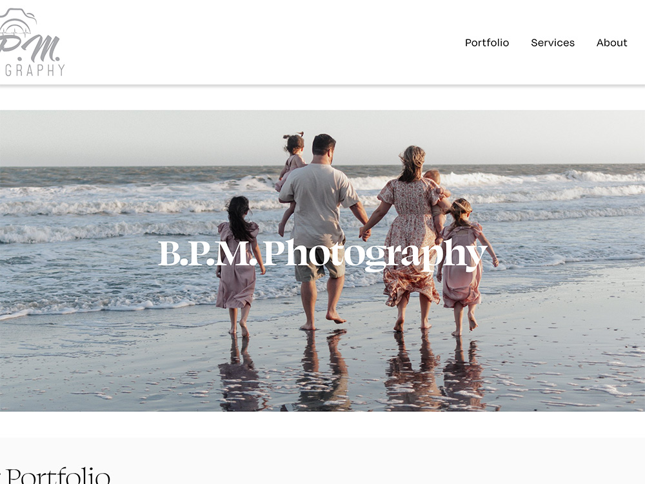Click the stylized P.M. script logo letters

point(30,48)
